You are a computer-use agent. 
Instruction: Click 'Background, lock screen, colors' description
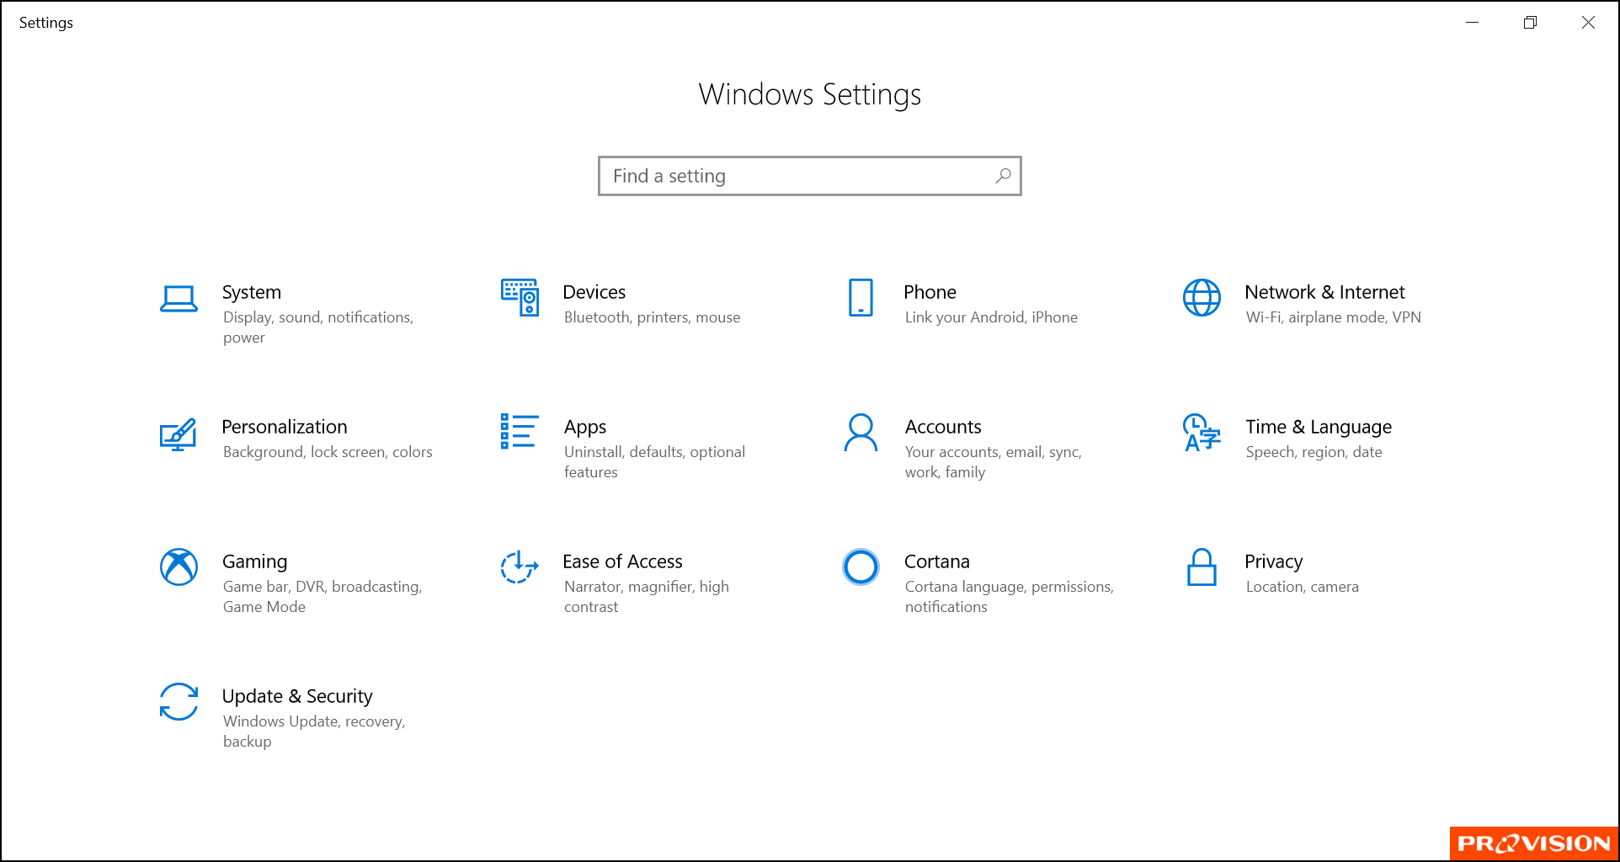328,452
